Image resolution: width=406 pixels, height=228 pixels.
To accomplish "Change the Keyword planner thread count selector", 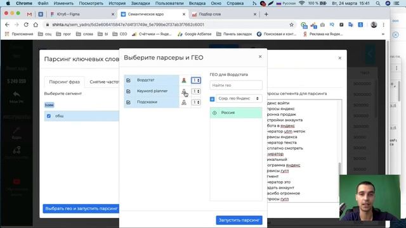I will click(196, 91).
